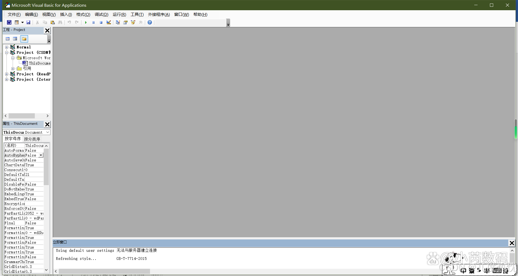Select the Final False property row
The width and height of the screenshot is (518, 276).
[24, 223]
